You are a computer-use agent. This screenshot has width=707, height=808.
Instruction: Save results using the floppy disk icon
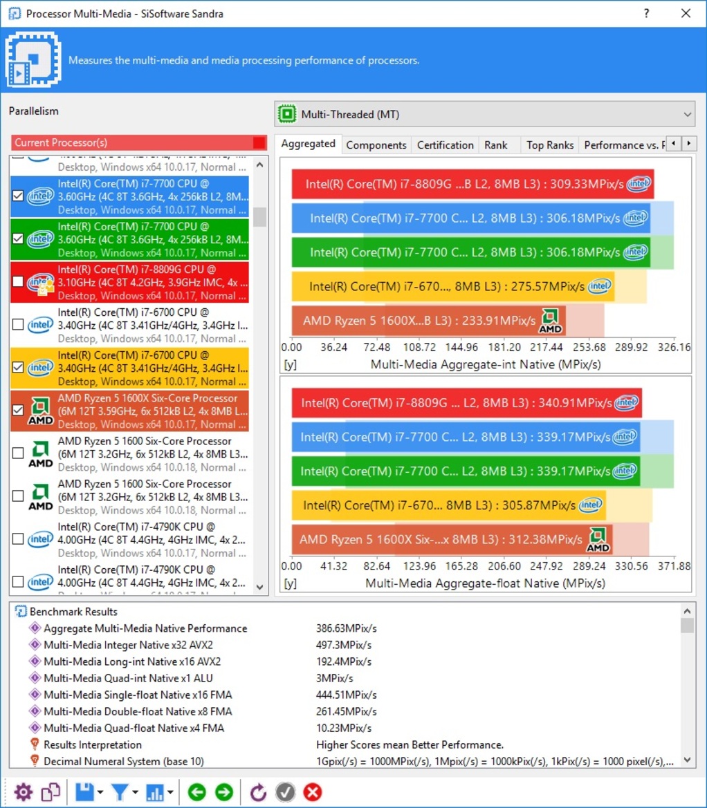(84, 792)
